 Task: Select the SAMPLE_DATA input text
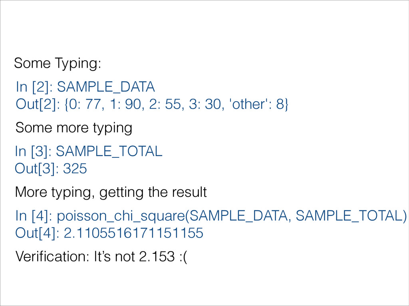[106, 87]
